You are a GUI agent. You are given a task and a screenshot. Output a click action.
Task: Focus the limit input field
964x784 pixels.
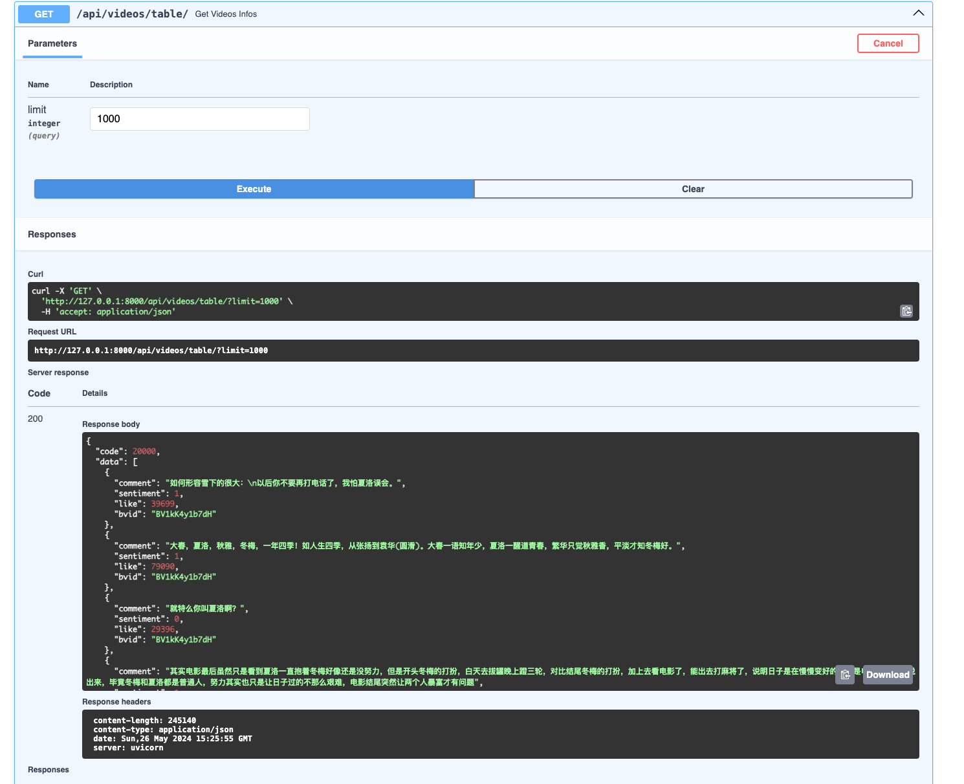point(200,119)
